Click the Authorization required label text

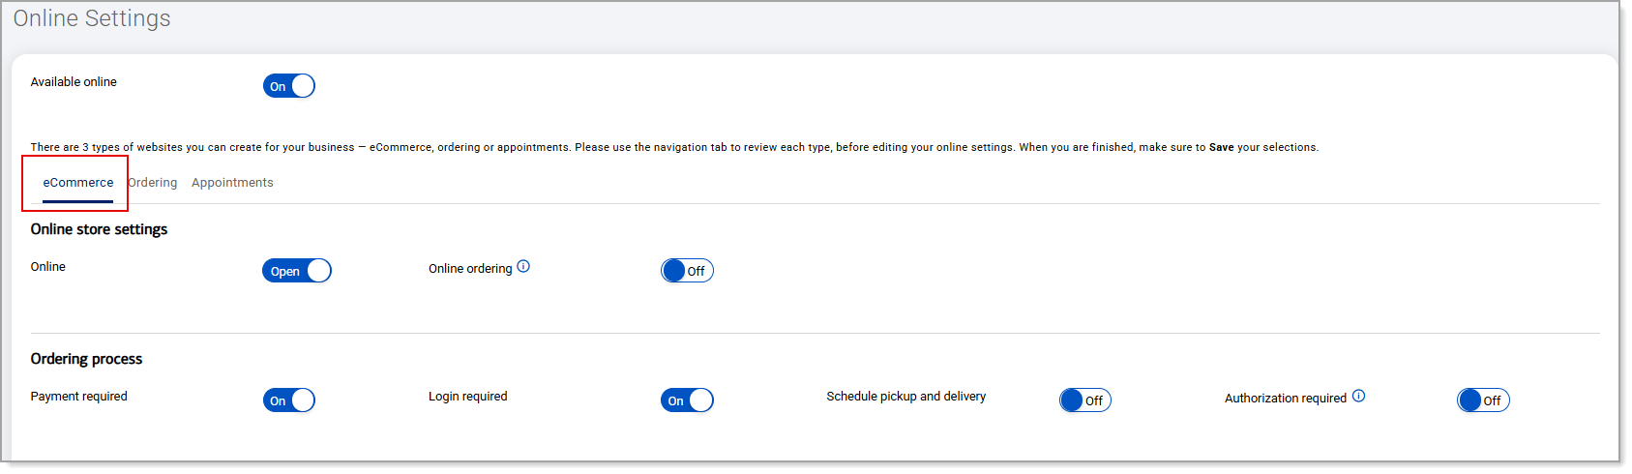[x=1286, y=399]
